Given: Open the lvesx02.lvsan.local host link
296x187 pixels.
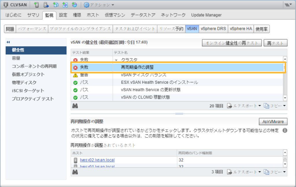Looking at the screenshot, I should click(x=97, y=160).
